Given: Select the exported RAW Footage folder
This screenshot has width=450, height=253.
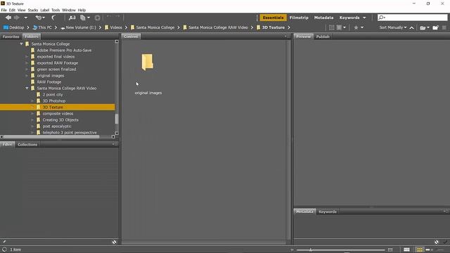Looking at the screenshot, I should point(58,63).
